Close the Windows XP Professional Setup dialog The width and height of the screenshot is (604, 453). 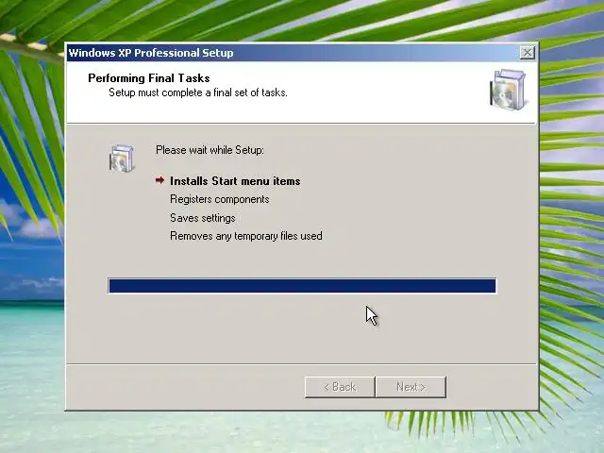(x=527, y=53)
